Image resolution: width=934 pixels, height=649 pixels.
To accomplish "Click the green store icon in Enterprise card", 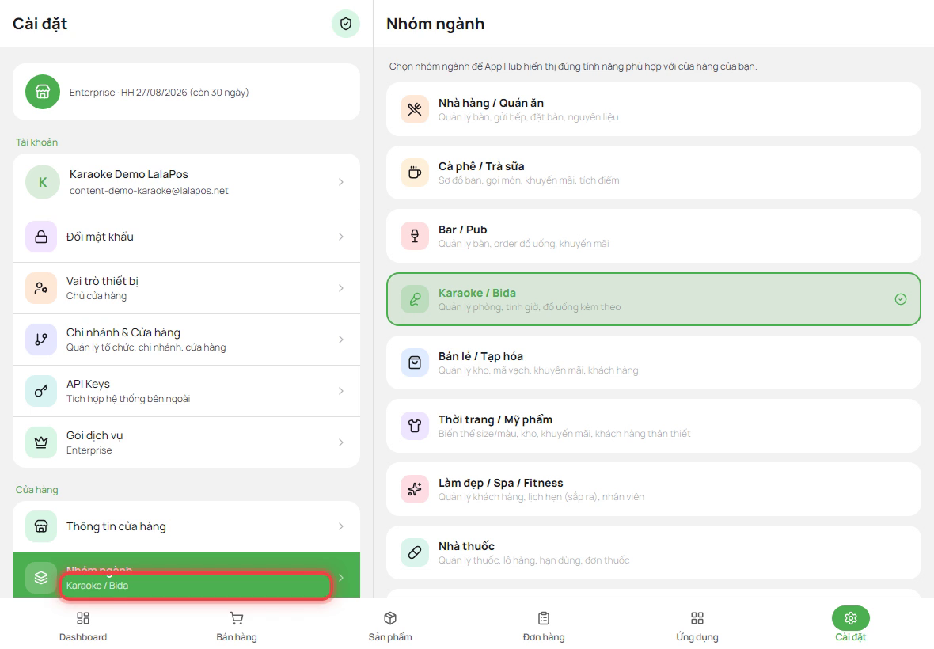I will tap(42, 92).
